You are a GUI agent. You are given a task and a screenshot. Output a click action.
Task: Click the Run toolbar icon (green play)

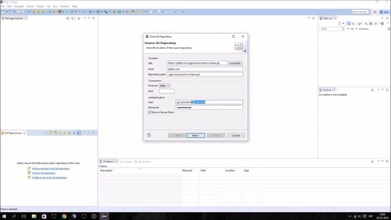(x=98, y=12)
